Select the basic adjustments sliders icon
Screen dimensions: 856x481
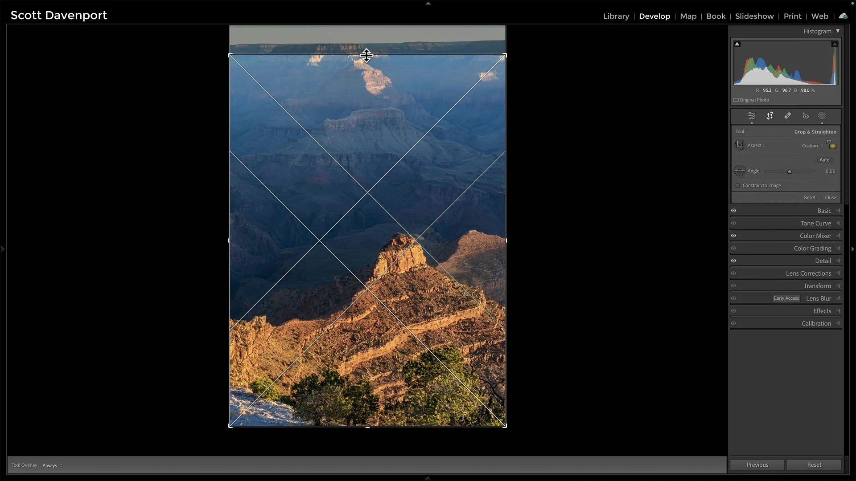click(752, 116)
